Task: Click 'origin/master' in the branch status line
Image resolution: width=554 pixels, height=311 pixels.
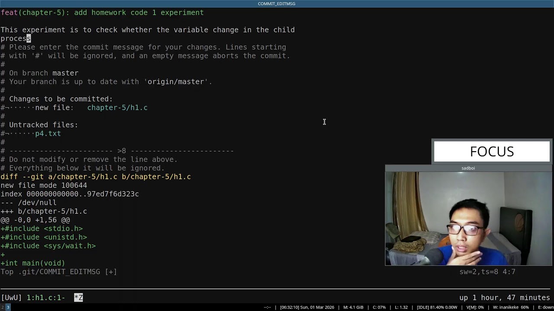Action: [x=176, y=82]
